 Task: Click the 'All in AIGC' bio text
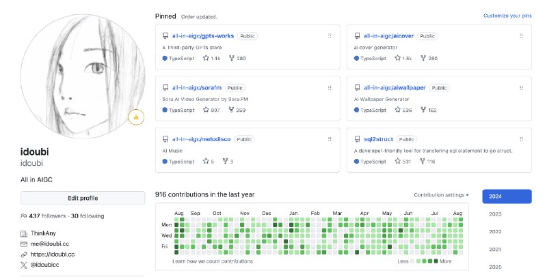(36, 180)
